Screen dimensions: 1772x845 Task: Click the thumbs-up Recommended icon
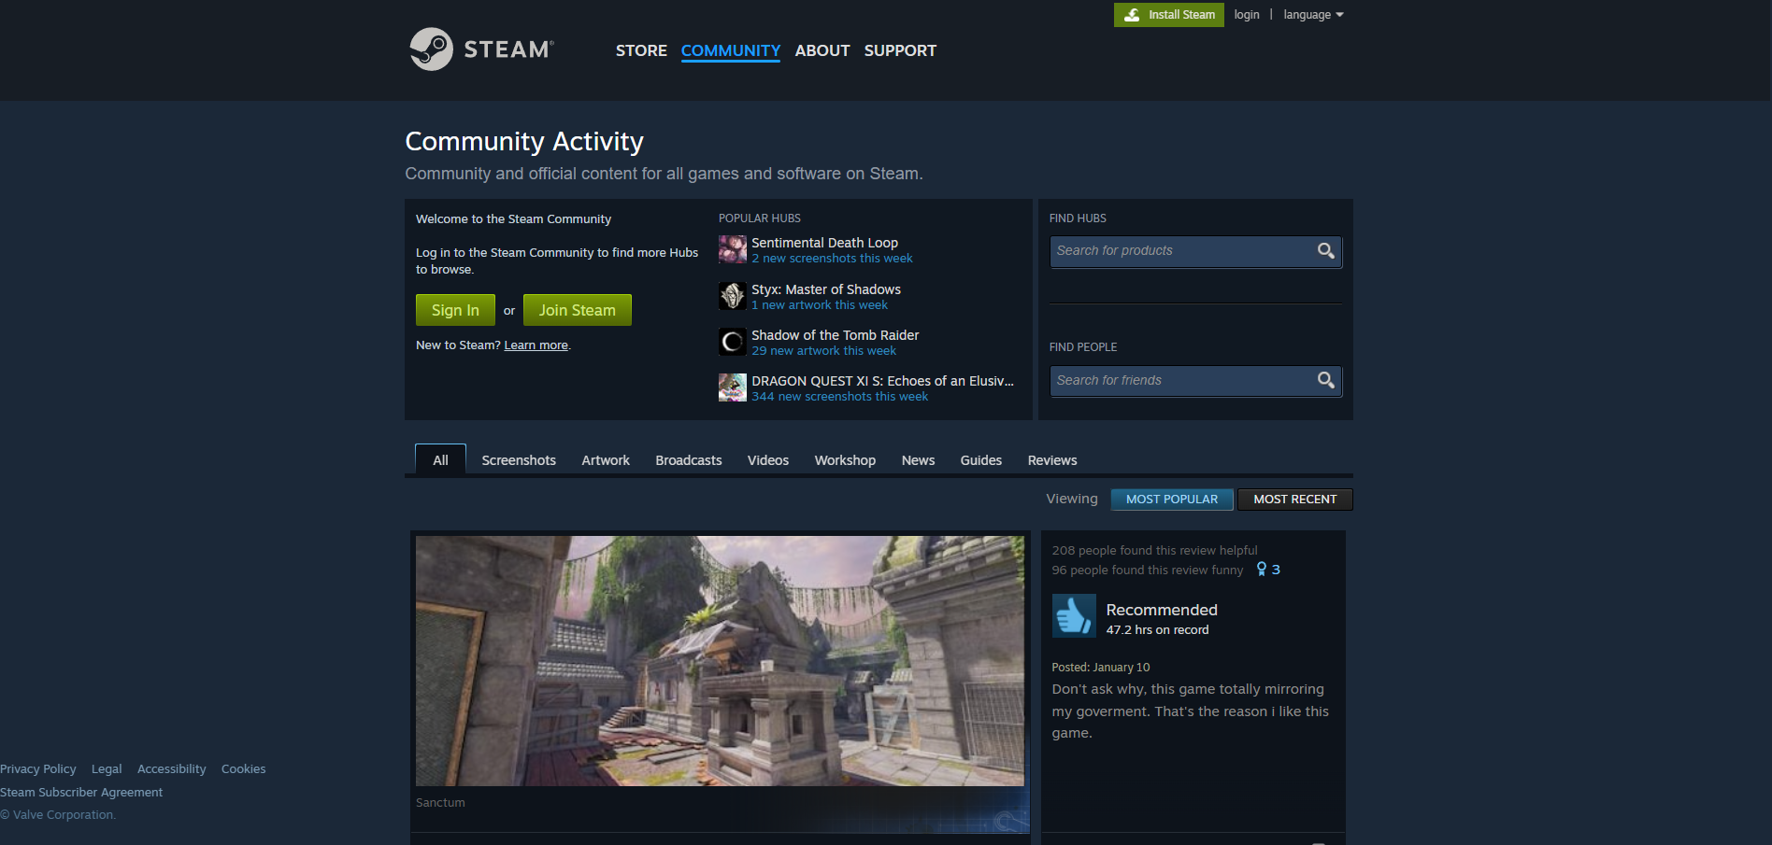[1073, 616]
